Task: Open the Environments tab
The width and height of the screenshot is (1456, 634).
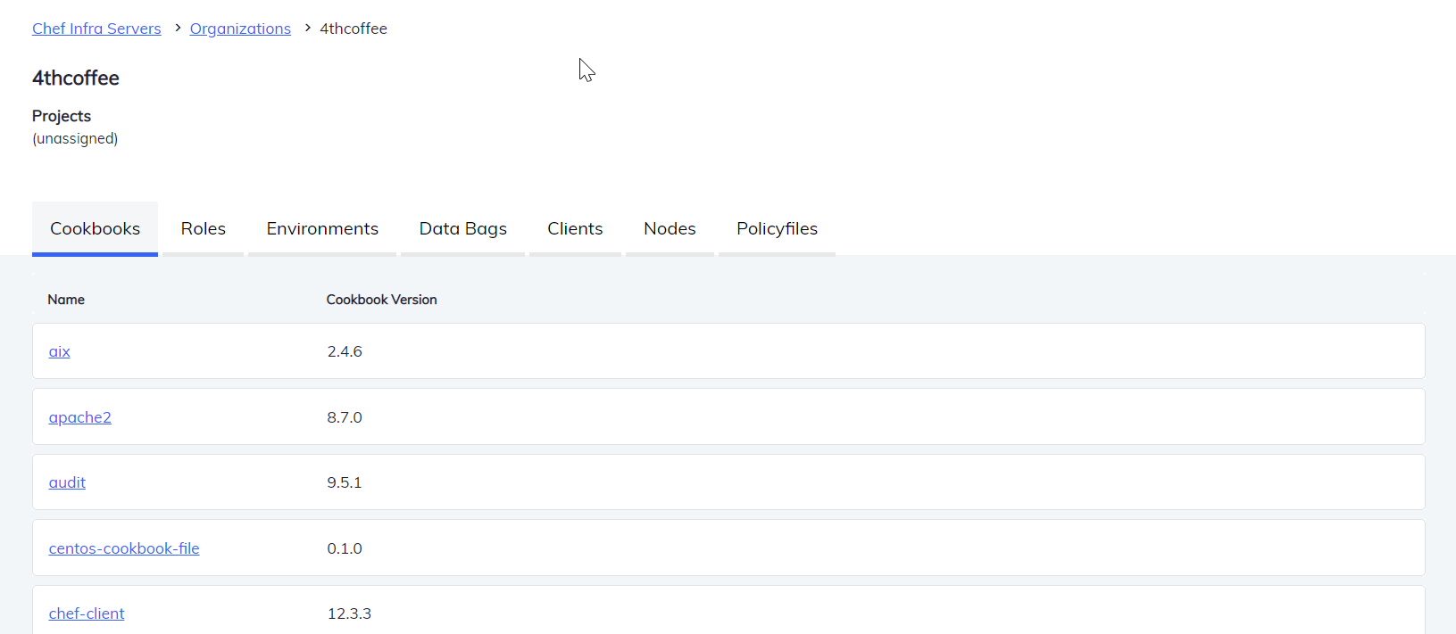Action: (322, 228)
